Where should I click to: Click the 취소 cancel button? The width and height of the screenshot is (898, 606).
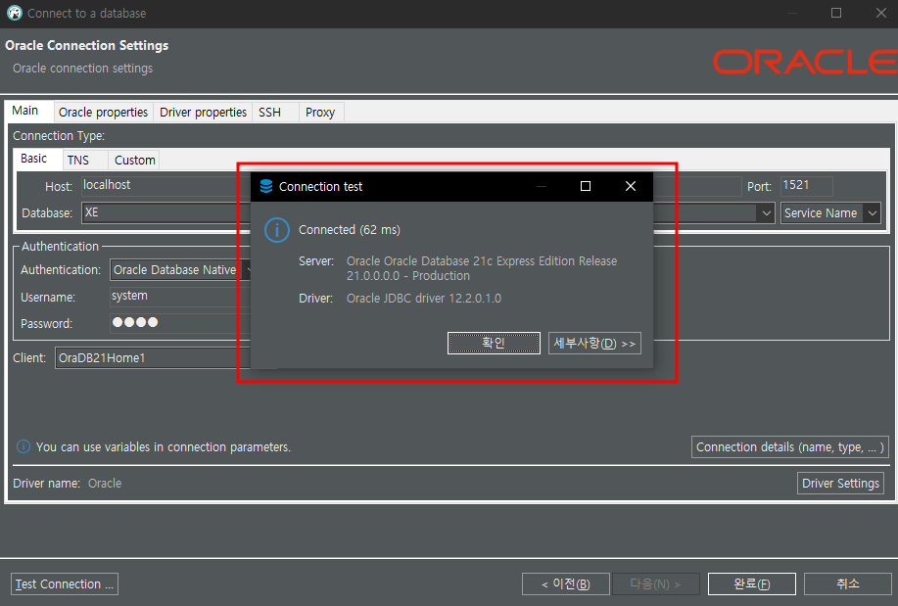pos(848,584)
